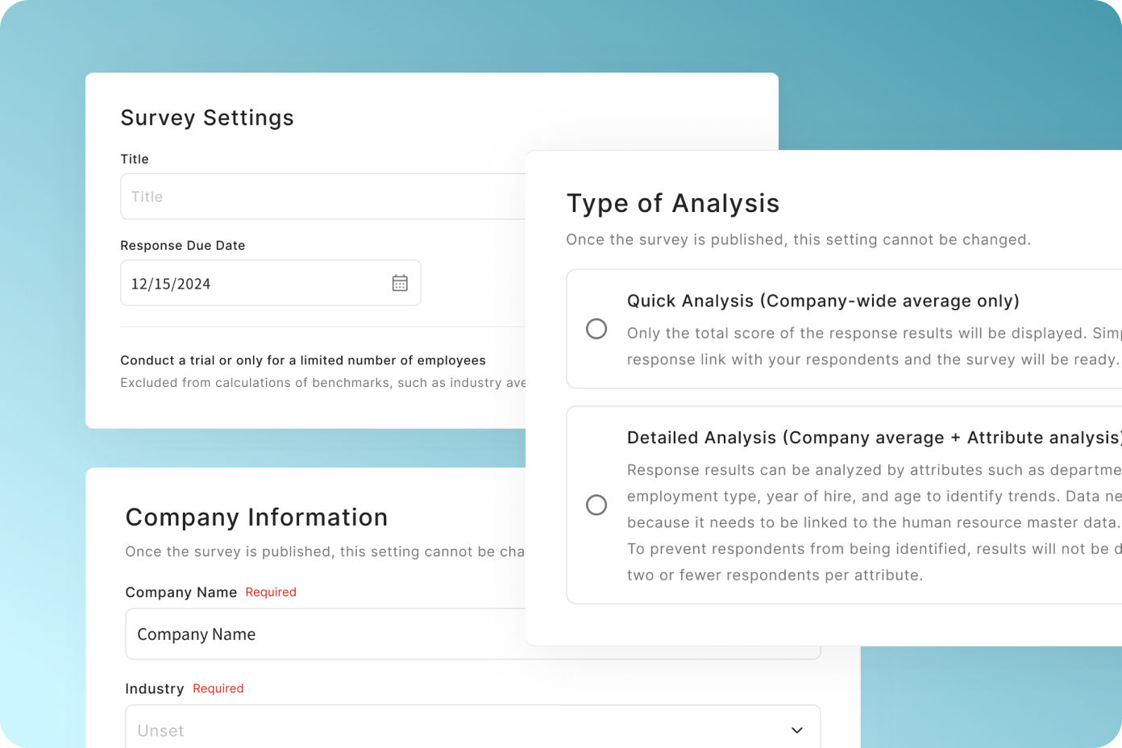This screenshot has width=1122, height=748.
Task: Click the Response Due Date label
Action: point(183,246)
